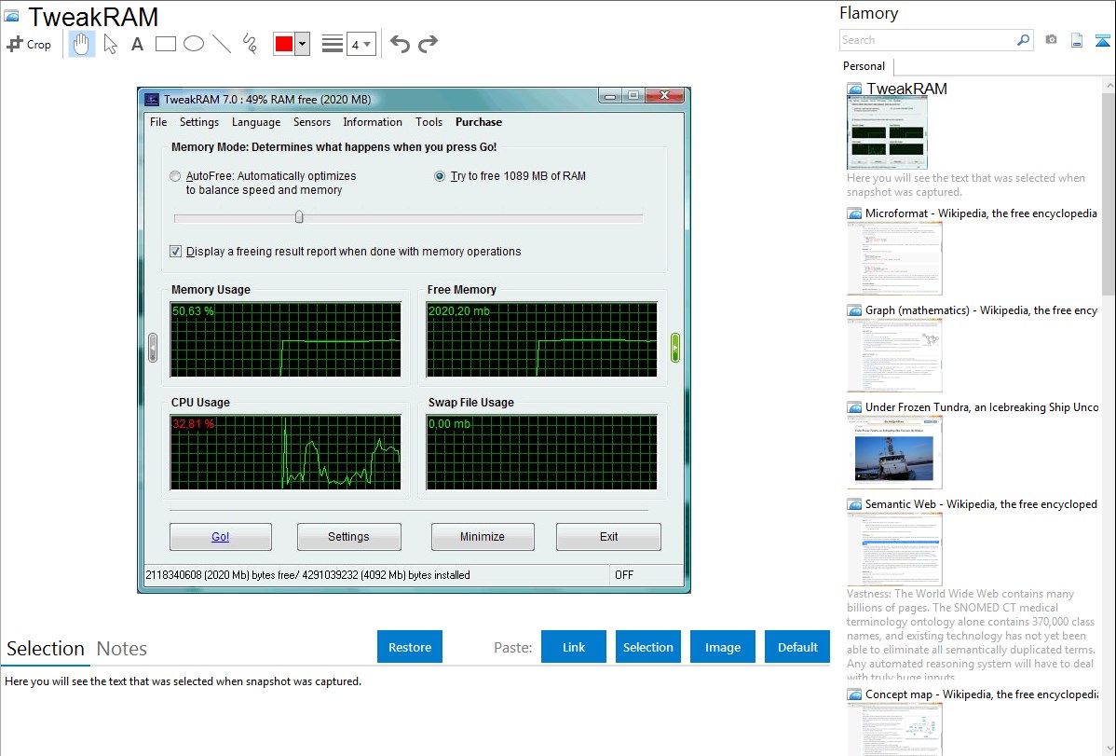Click the undo arrow
1116x756 pixels.
[x=400, y=44]
